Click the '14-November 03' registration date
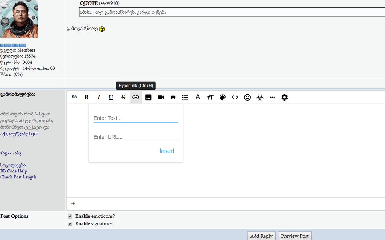The width and height of the screenshot is (385, 240). coord(39,68)
